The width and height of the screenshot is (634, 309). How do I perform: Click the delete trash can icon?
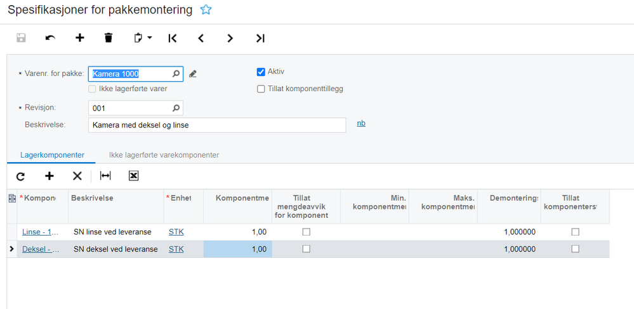(x=109, y=38)
